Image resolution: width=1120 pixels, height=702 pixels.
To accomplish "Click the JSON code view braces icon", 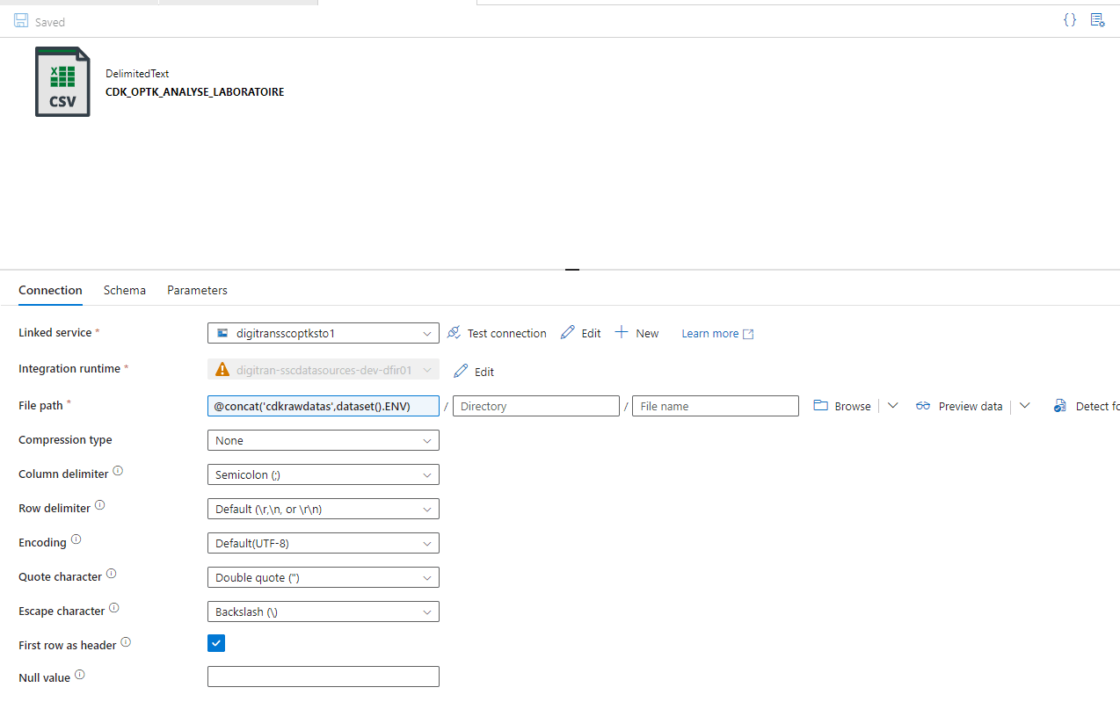I will (1070, 19).
